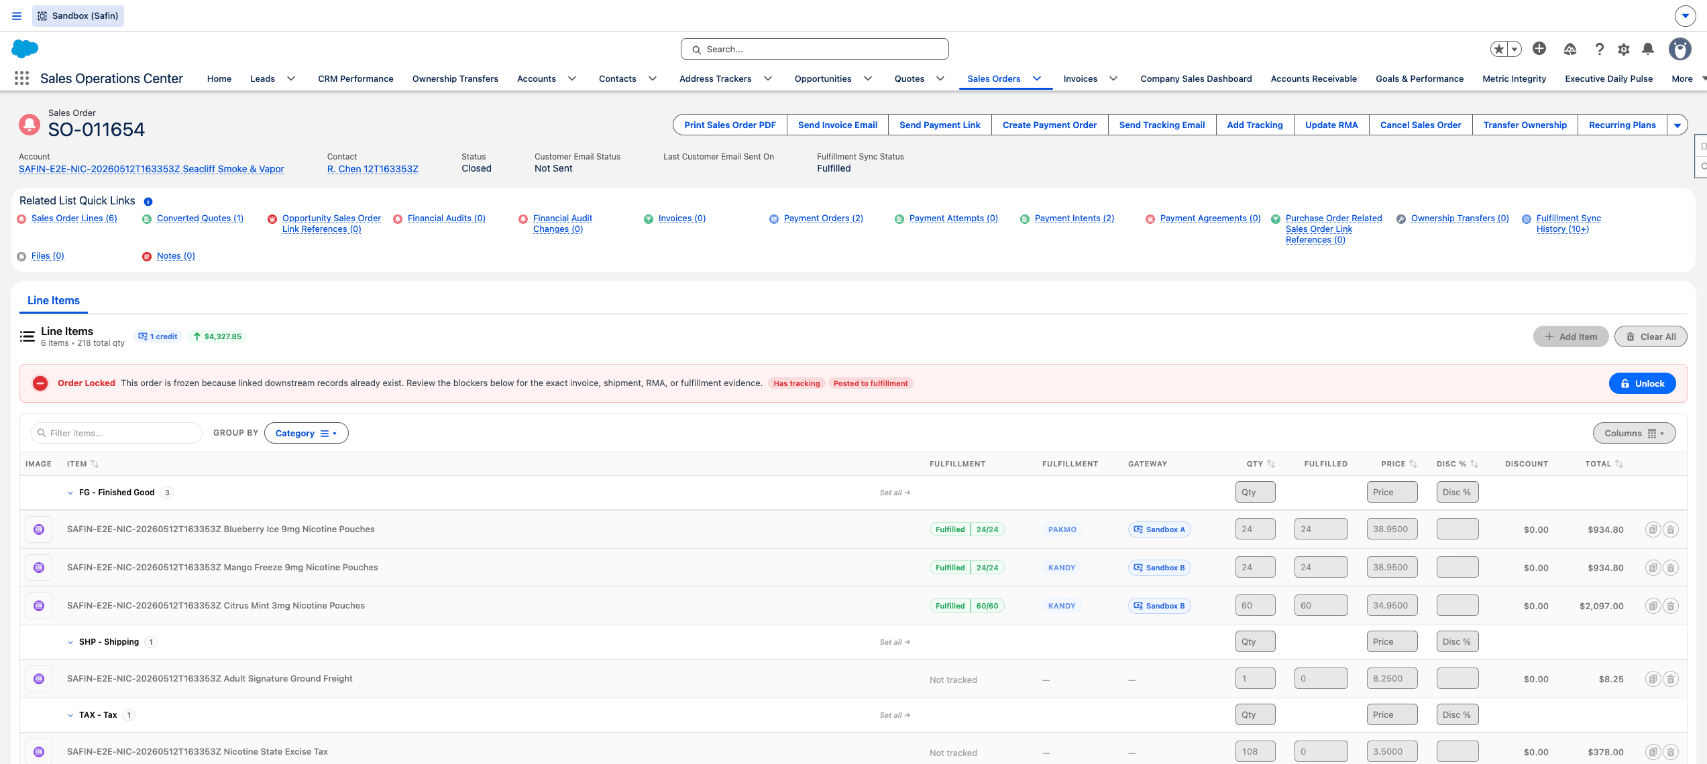This screenshot has height=764, width=1707.
Task: Click the delete icon for Citrus Mint row
Action: click(x=1671, y=606)
